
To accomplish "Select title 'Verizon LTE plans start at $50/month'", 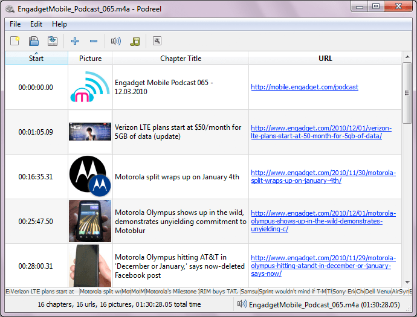I will click(178, 132).
